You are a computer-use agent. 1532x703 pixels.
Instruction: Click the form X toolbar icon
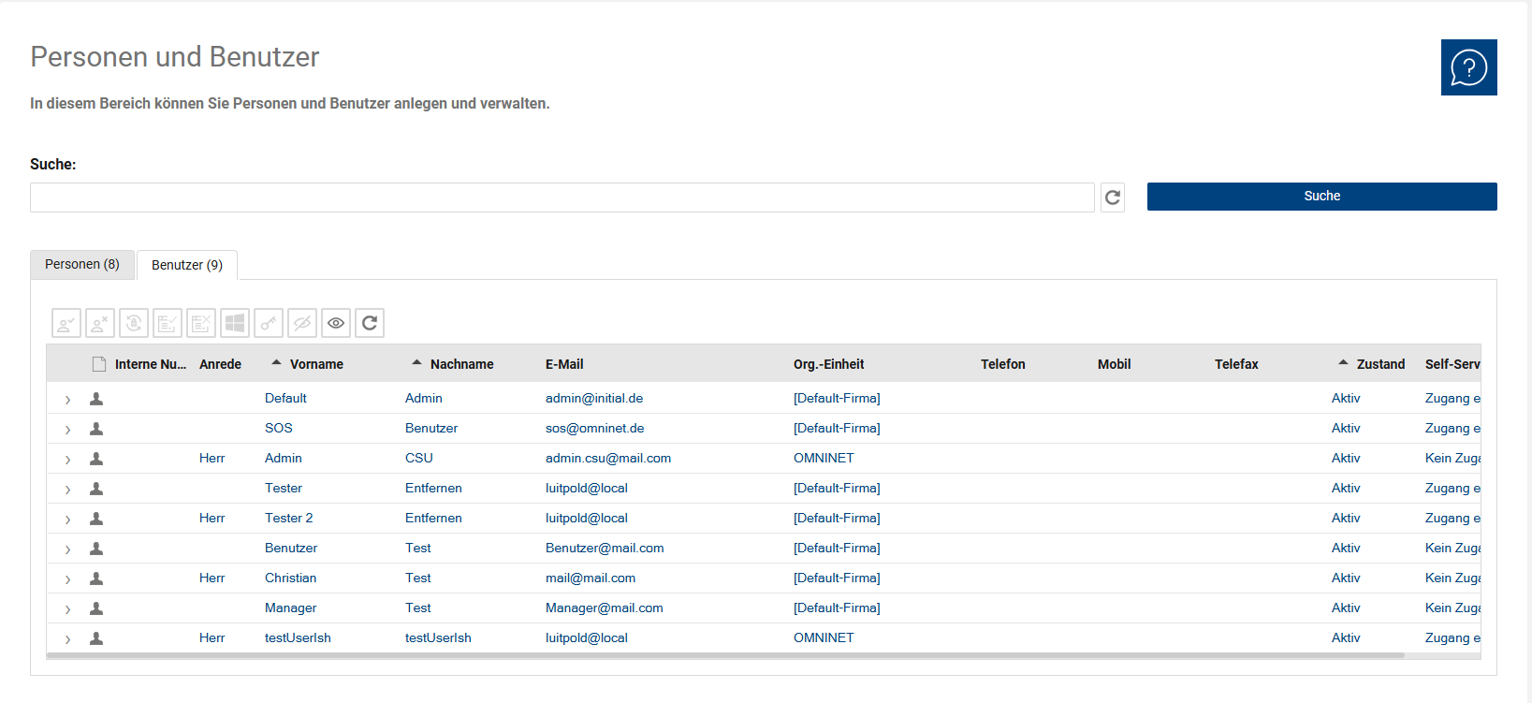point(201,323)
